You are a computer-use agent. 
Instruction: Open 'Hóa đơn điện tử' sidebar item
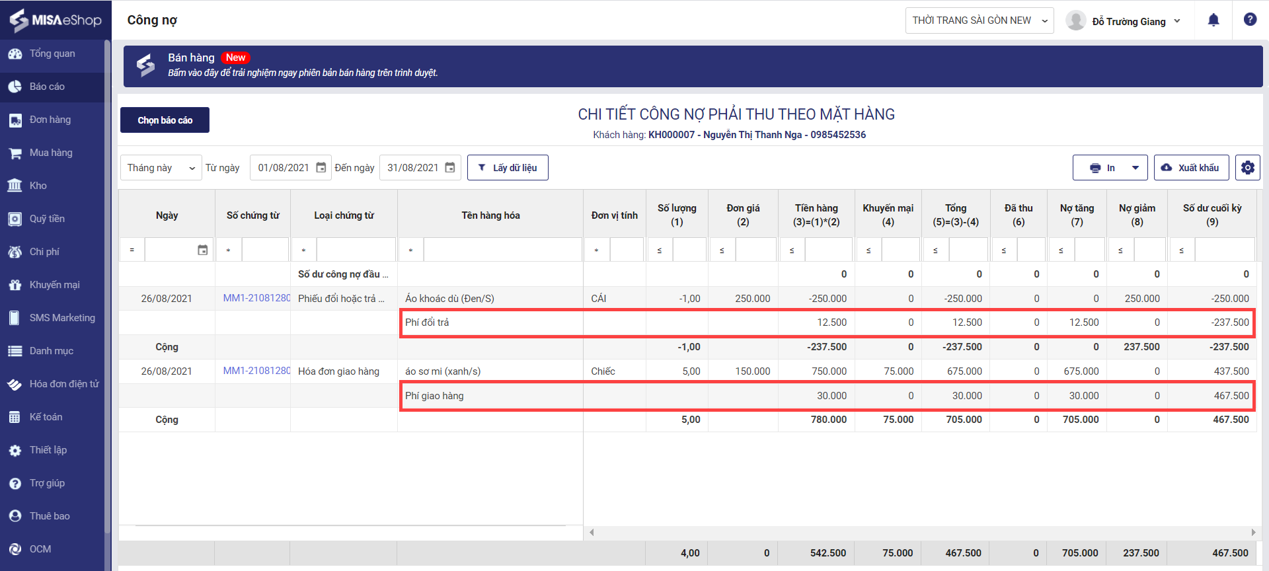(x=63, y=384)
